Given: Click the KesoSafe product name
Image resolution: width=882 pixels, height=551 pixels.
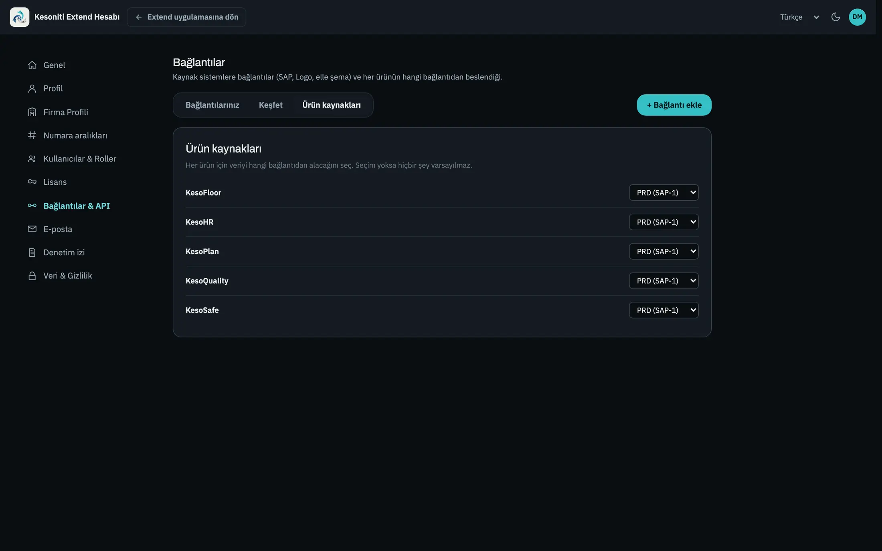Looking at the screenshot, I should pyautogui.click(x=202, y=310).
